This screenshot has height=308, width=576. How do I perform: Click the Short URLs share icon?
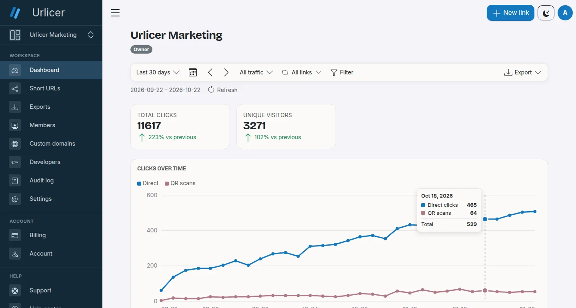point(15,88)
